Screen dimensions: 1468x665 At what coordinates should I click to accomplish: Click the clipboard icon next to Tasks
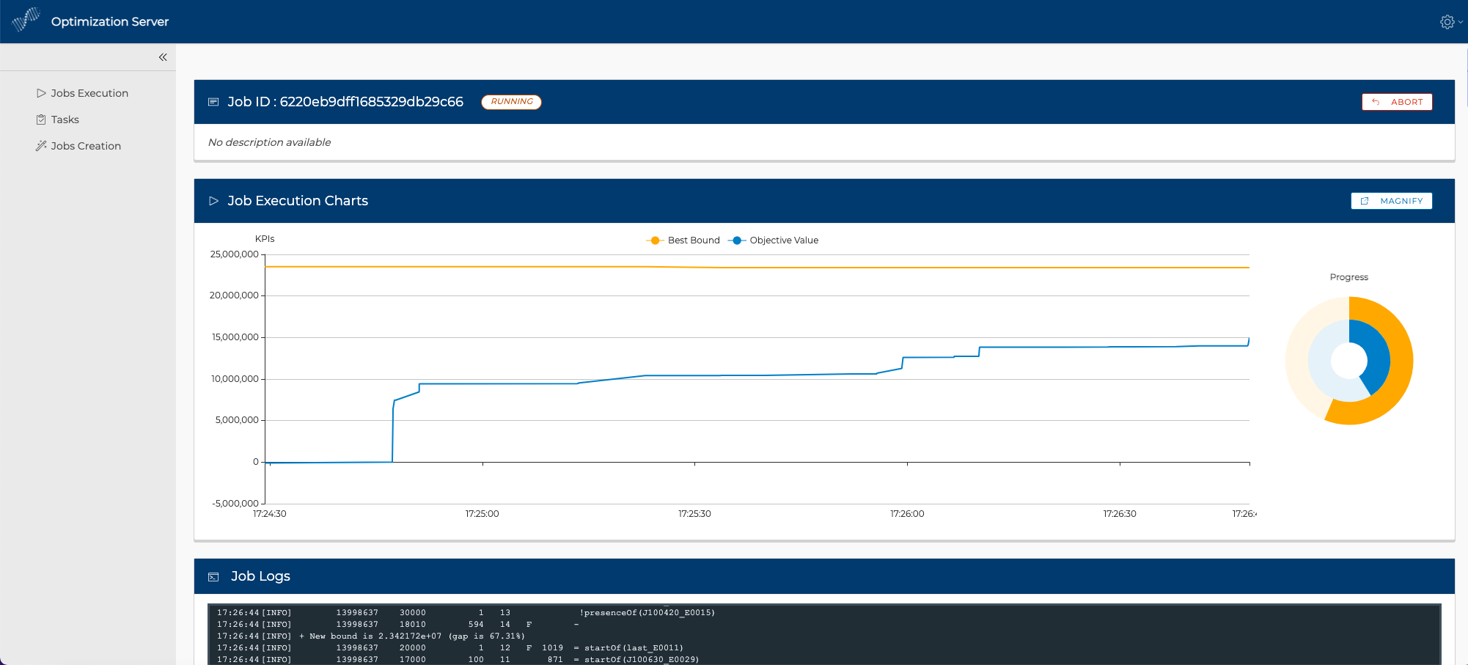42,119
